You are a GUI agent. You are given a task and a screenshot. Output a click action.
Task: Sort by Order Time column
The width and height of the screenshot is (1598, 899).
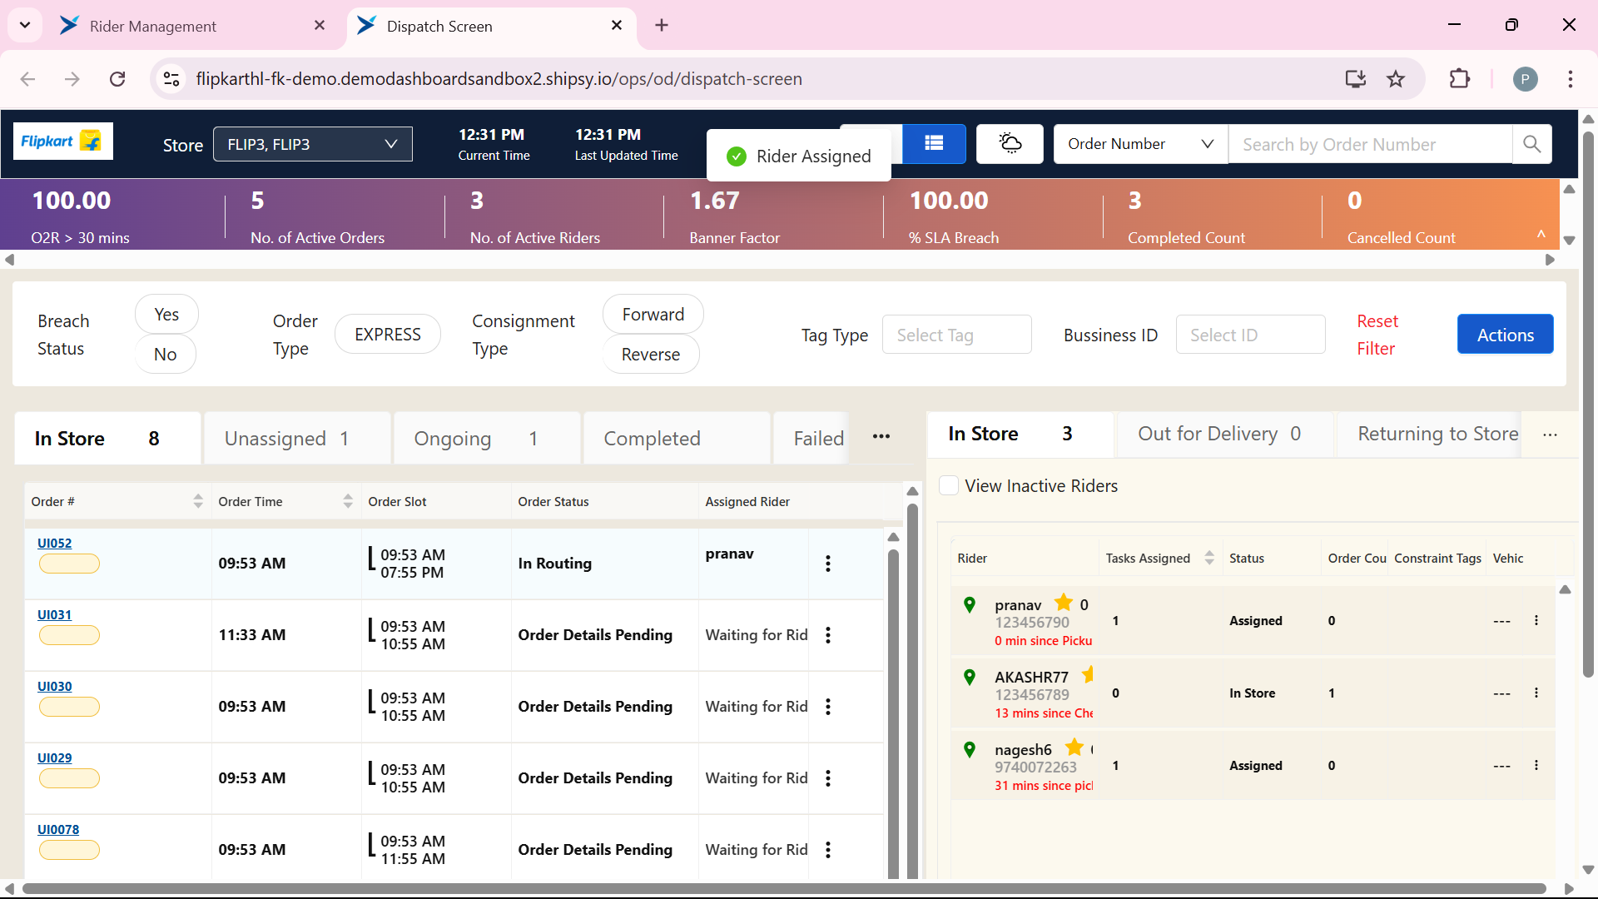348,501
